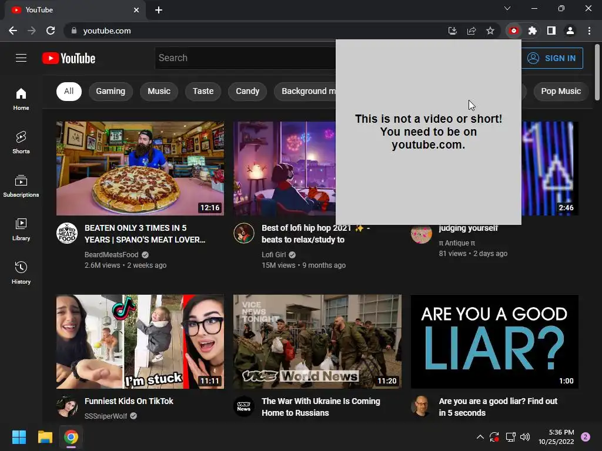602x451 pixels.
Task: Open BeardMeatsFood channel avatar
Action: coord(67,233)
